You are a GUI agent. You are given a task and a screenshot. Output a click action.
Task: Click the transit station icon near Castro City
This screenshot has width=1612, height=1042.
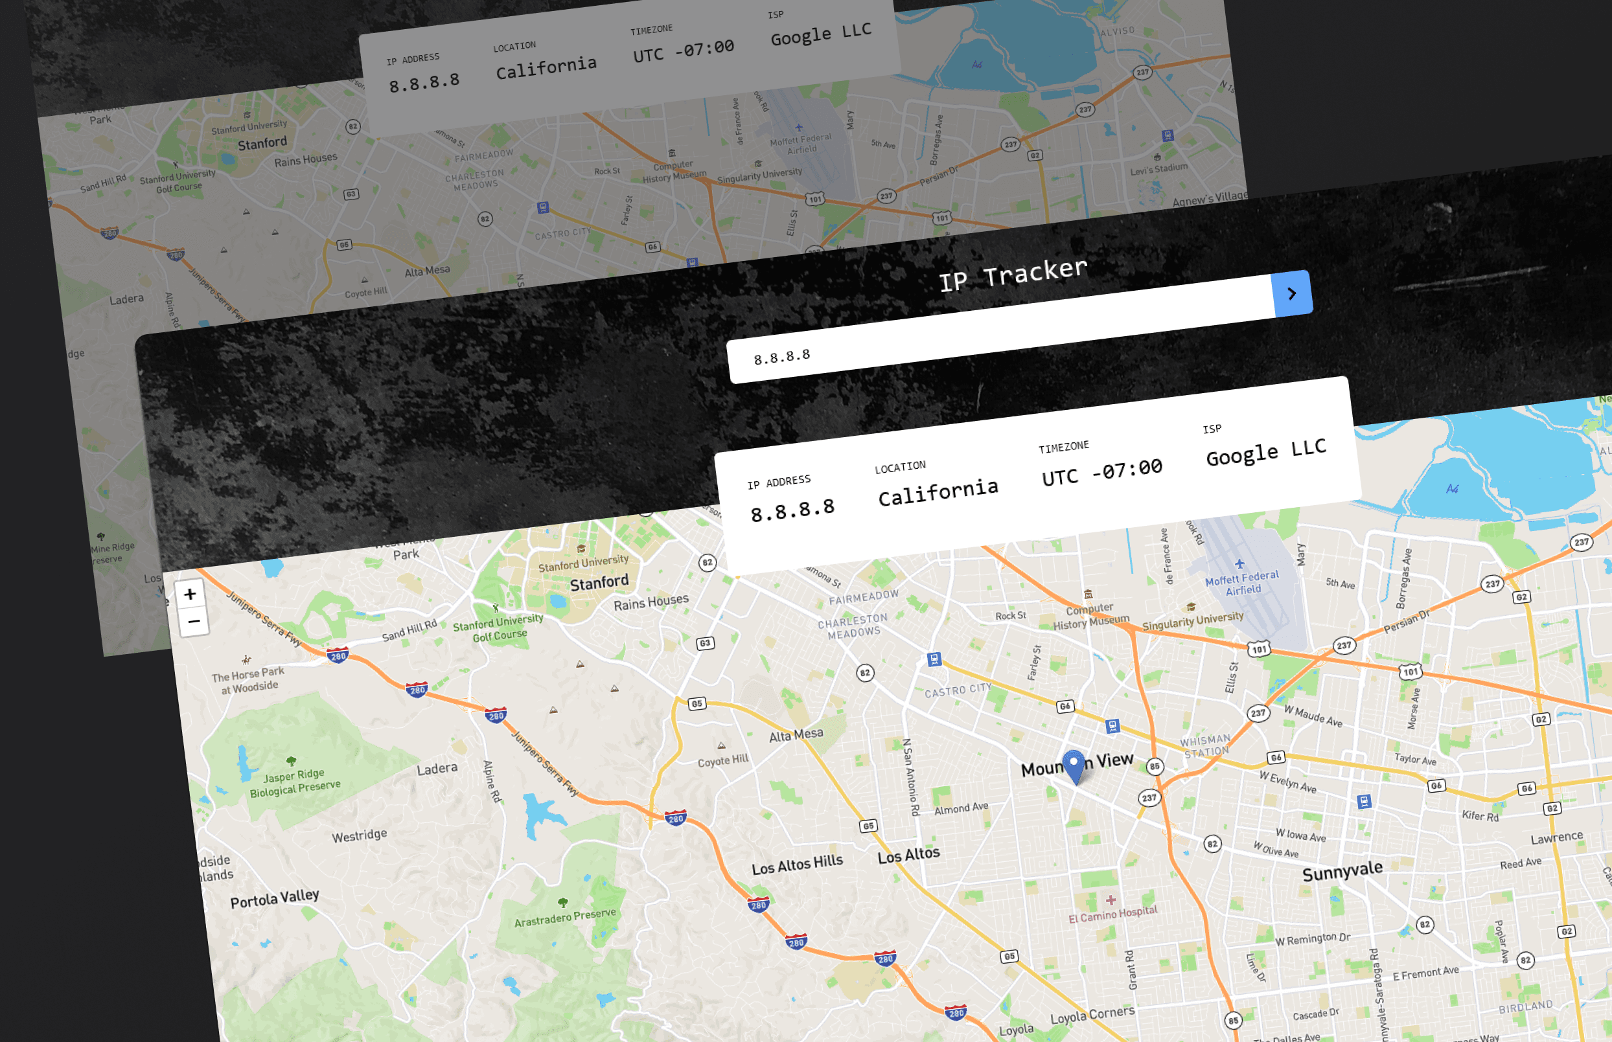click(x=934, y=659)
